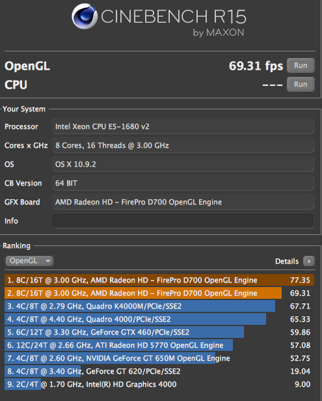Click the Details label in Ranking
The image size is (322, 401).
tap(287, 262)
